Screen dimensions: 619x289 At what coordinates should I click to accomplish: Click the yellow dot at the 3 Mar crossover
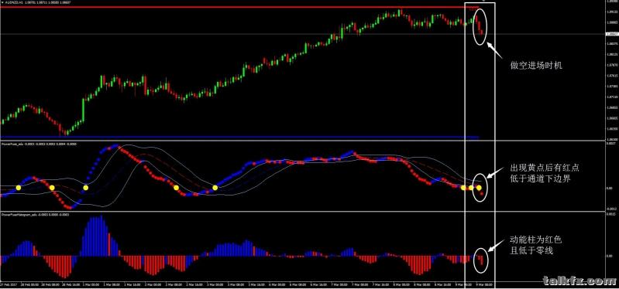215,188
